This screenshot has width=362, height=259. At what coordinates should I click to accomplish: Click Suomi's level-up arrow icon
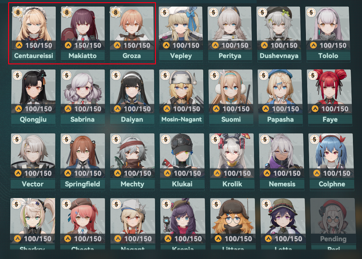pos(216,109)
